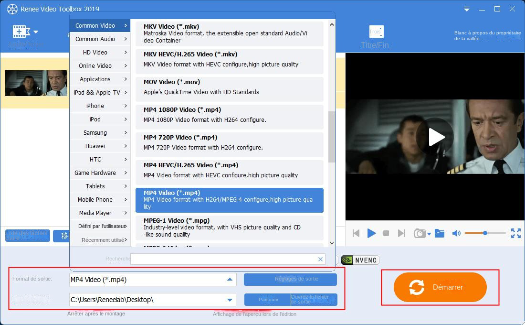Open the snapshot output folder icon
This screenshot has height=325, width=525.
[439, 233]
